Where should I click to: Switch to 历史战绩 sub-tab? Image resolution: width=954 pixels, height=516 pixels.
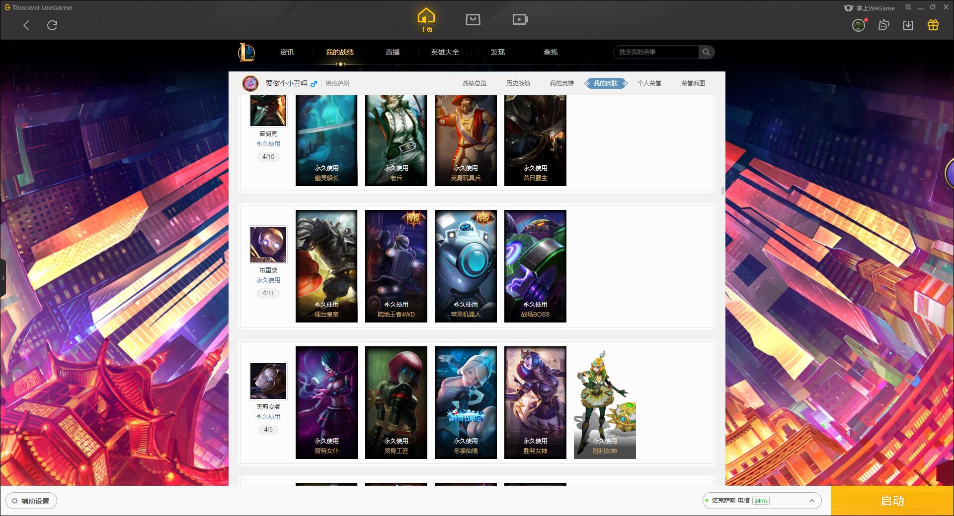518,83
